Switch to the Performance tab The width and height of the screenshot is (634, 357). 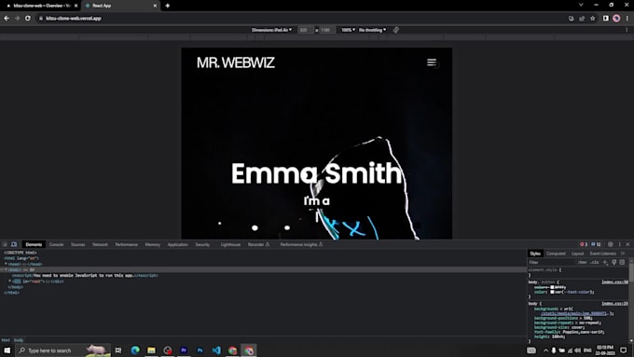pos(126,244)
